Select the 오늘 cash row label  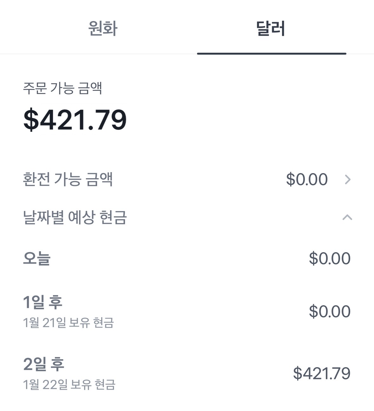[37, 258]
